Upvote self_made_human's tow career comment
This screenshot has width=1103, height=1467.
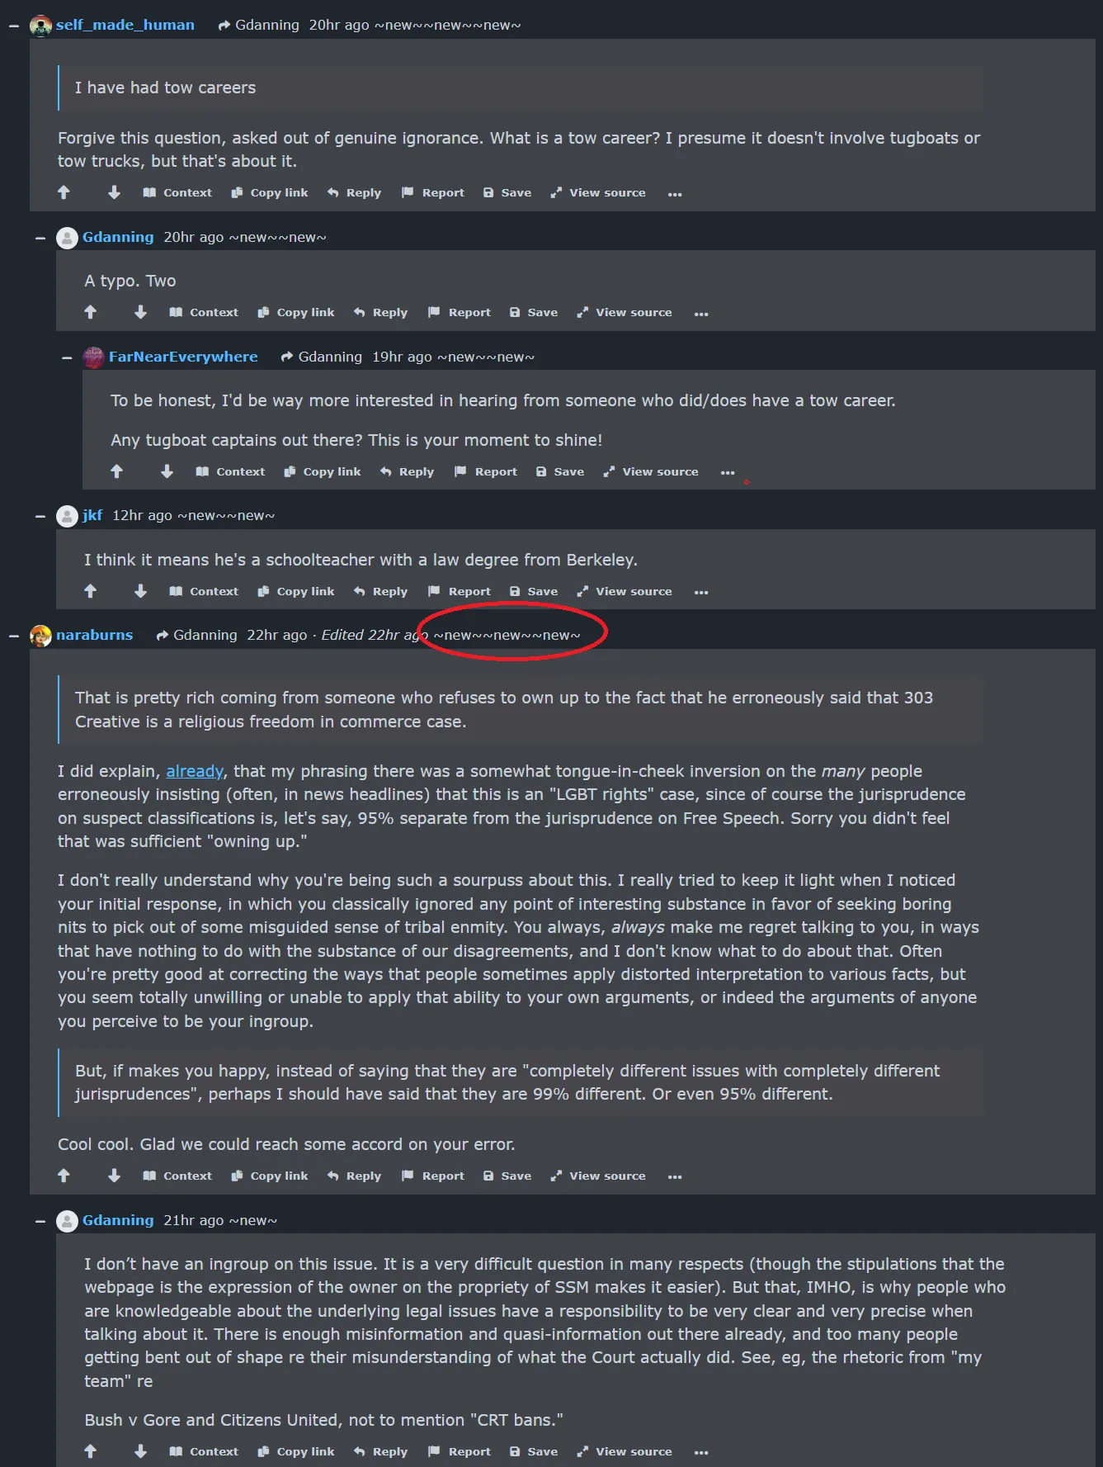(64, 192)
